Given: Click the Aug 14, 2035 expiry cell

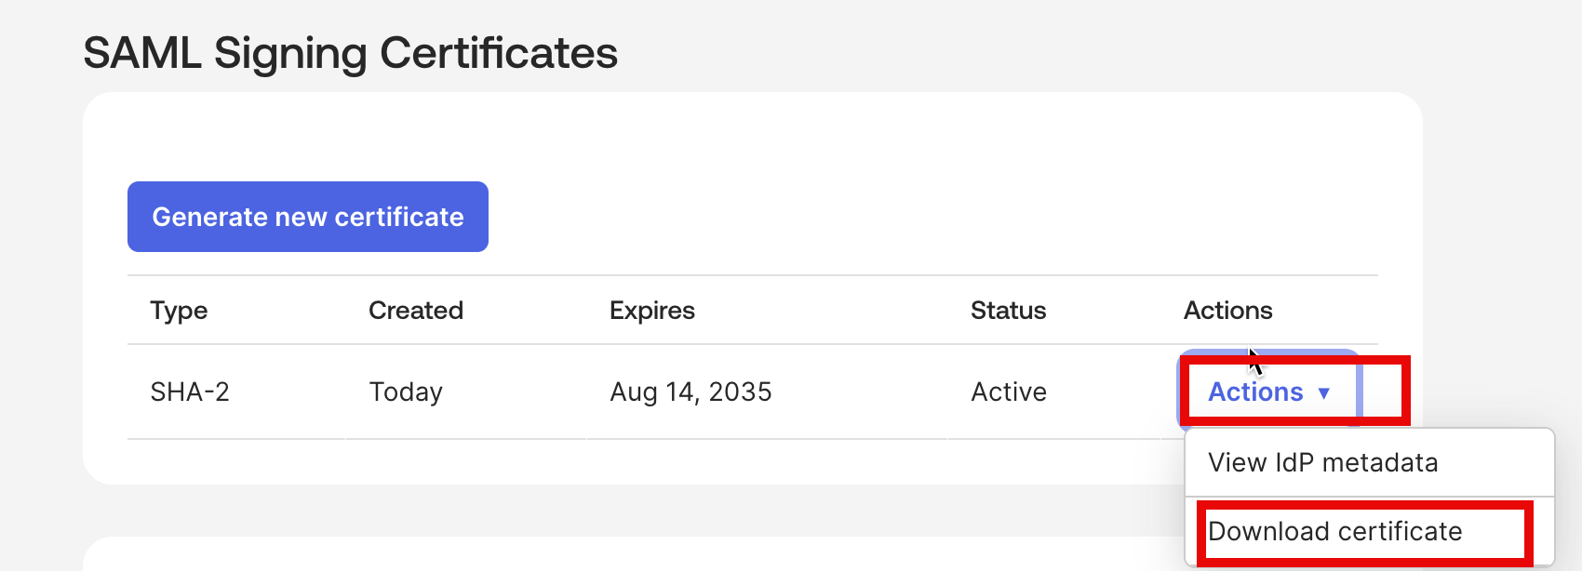Looking at the screenshot, I should [690, 392].
